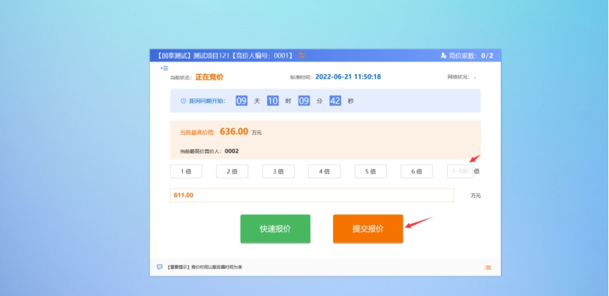The image size is (609, 296).
Task: Click the 重要提示 server time notice
Action: 204,268
